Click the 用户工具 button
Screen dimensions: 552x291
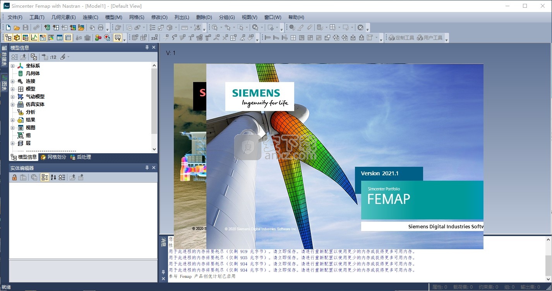(430, 38)
